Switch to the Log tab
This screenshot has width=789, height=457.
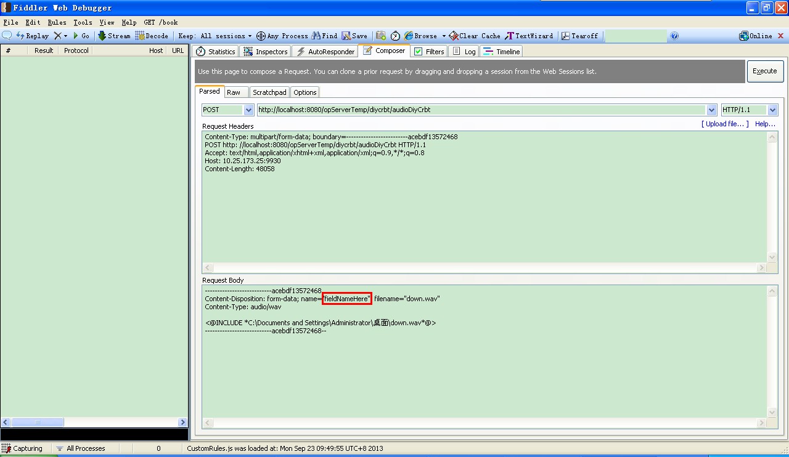click(464, 52)
